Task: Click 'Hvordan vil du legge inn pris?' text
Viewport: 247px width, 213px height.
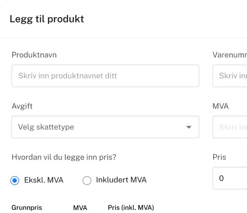Action: [64, 157]
